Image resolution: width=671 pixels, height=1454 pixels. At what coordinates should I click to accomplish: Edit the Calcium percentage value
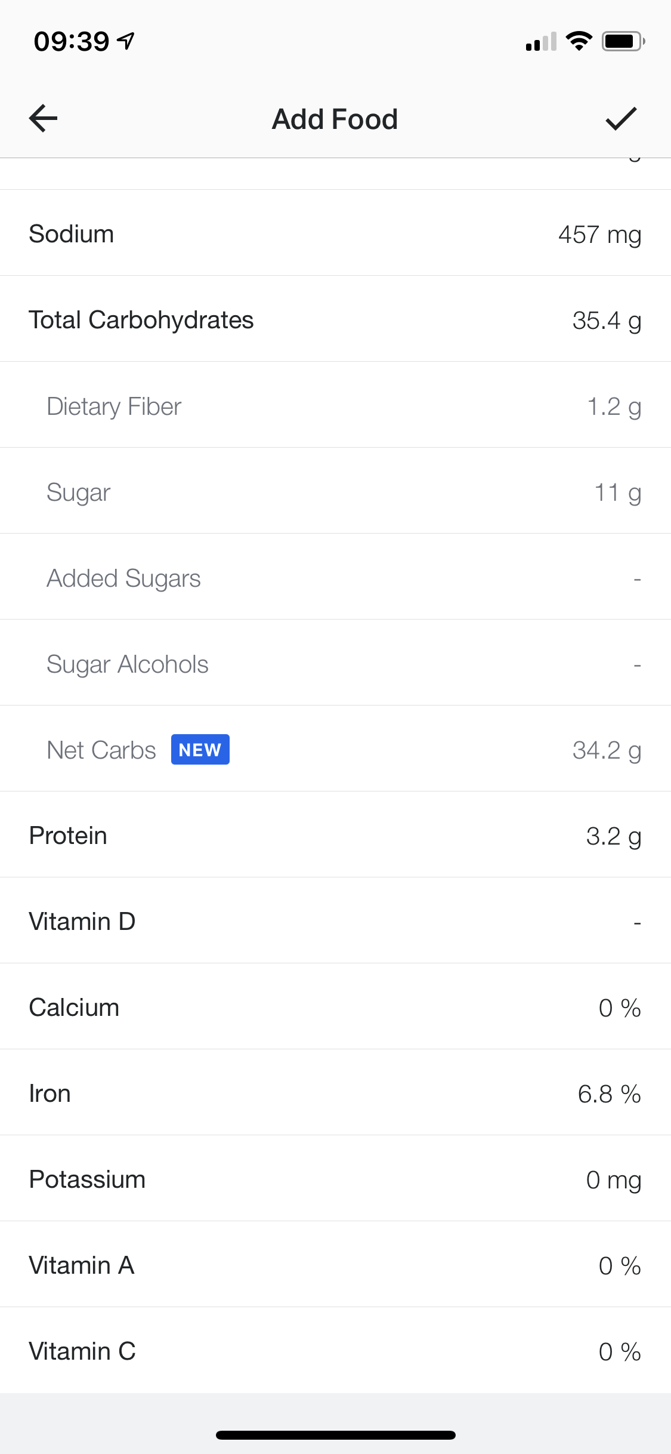[x=620, y=1008]
